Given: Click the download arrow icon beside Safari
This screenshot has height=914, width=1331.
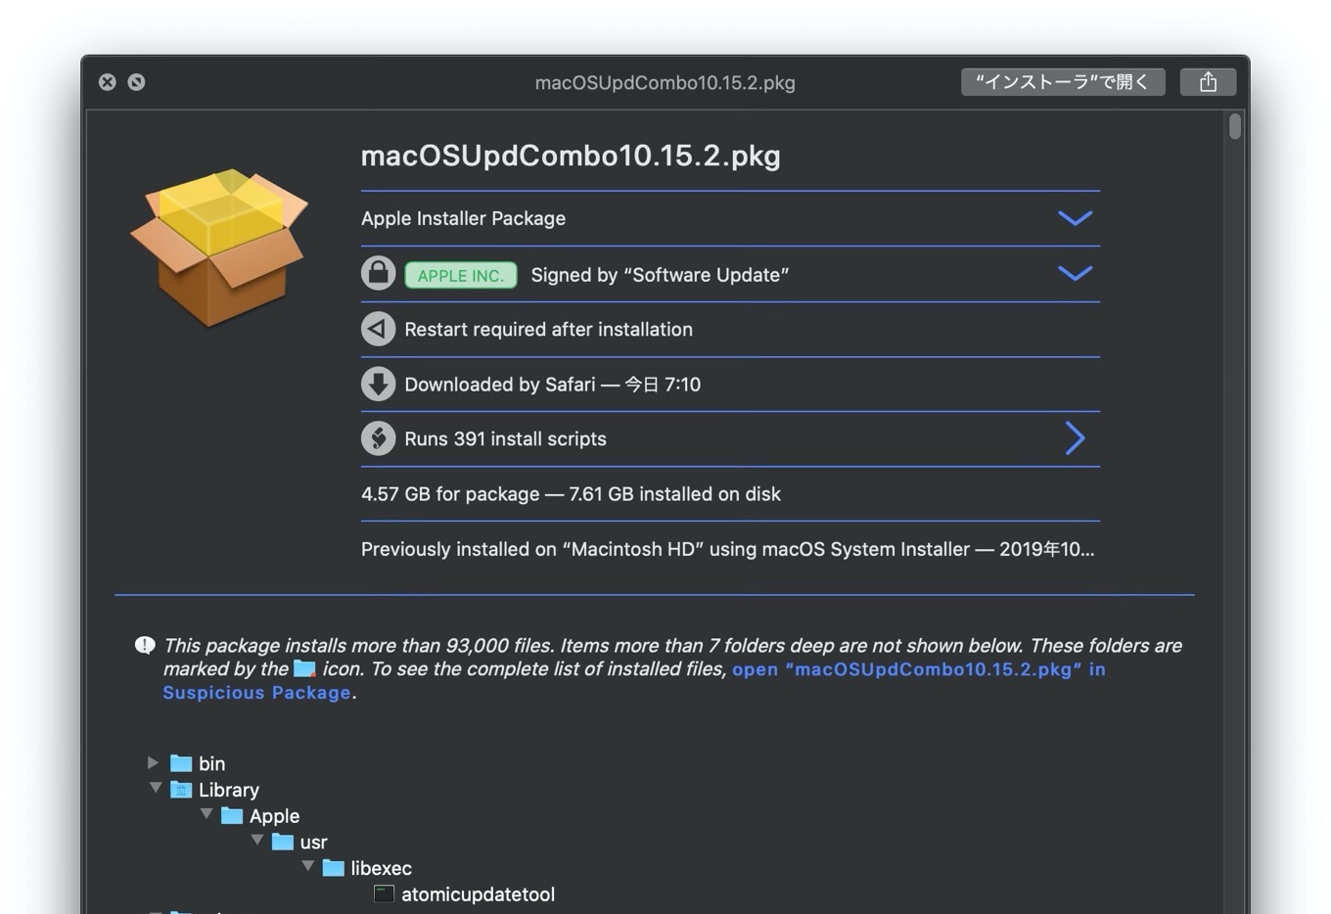Looking at the screenshot, I should (378, 384).
